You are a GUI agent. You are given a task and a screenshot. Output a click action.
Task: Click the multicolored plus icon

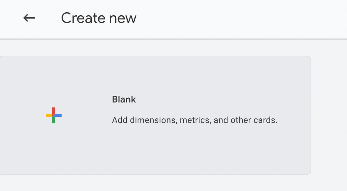54,115
